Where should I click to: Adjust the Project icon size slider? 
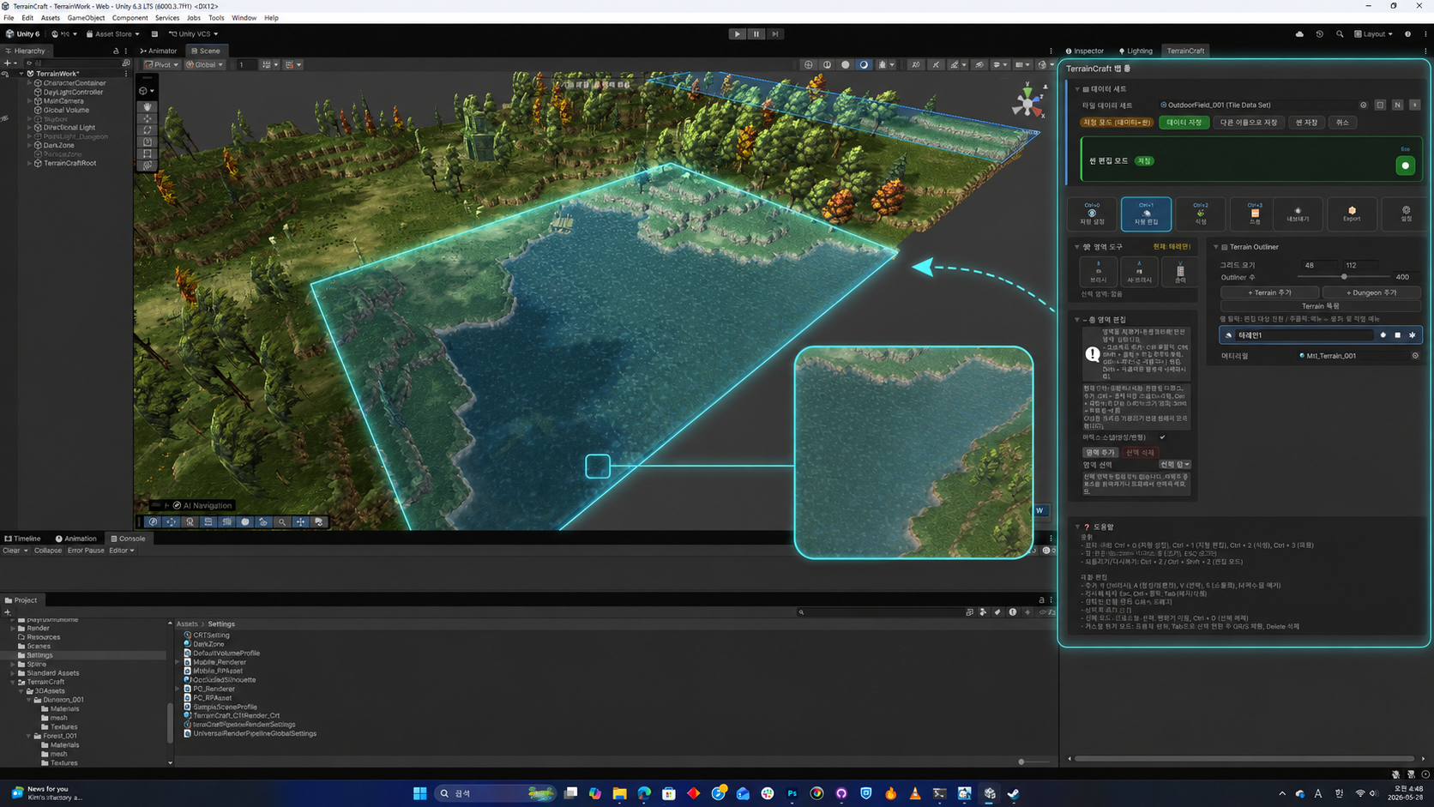pos(1021,762)
